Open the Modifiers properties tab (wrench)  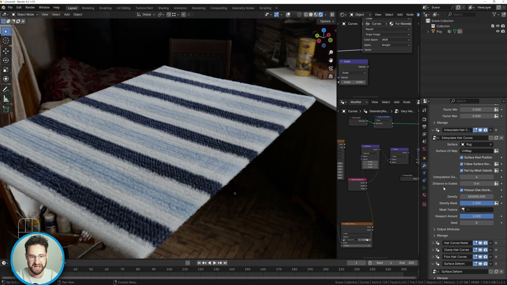(x=424, y=166)
